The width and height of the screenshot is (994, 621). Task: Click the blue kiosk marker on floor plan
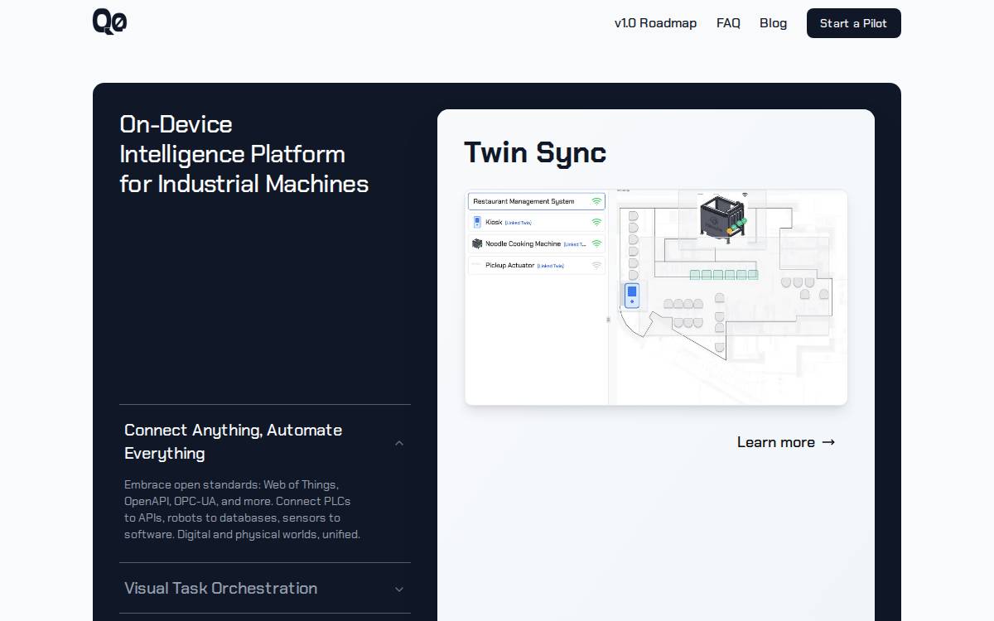coord(632,295)
